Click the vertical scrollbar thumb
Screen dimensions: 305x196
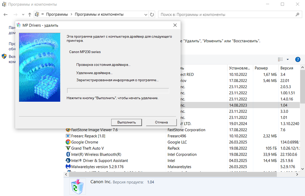tap(302, 87)
